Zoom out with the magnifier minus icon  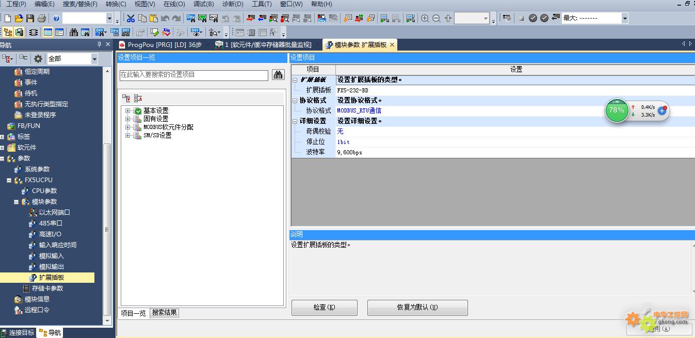pos(436,19)
